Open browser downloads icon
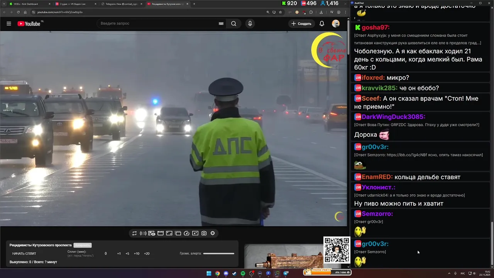The height and width of the screenshot is (278, 494). click(x=321, y=12)
